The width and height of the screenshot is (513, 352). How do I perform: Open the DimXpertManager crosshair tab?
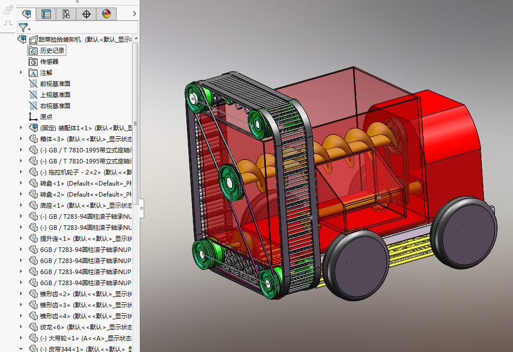[86, 14]
